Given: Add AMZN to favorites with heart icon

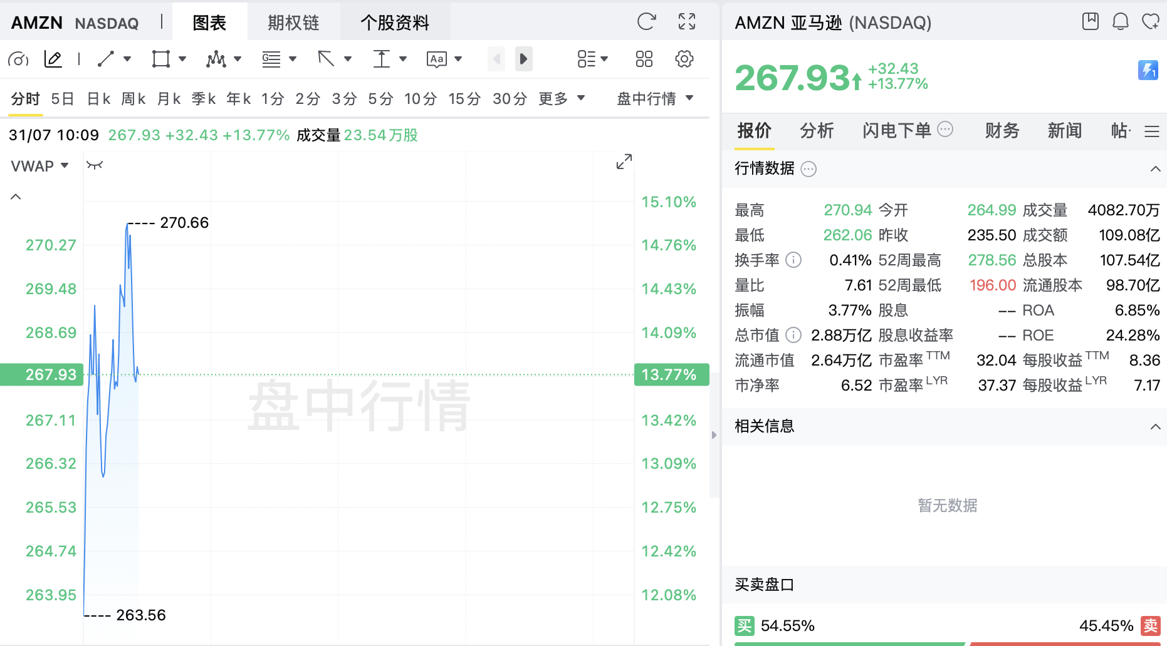Looking at the screenshot, I should tap(1151, 21).
